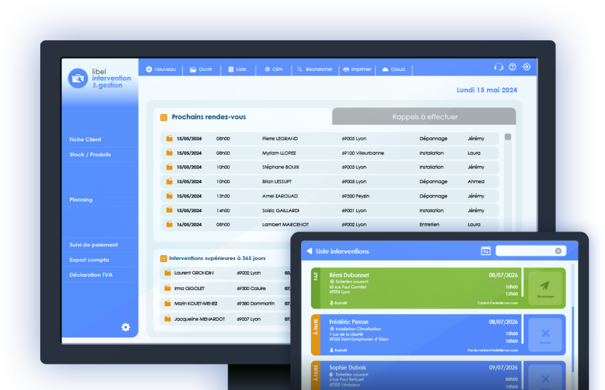
Task: Open Suivi de paiement in sidebar
Action: (x=94, y=245)
